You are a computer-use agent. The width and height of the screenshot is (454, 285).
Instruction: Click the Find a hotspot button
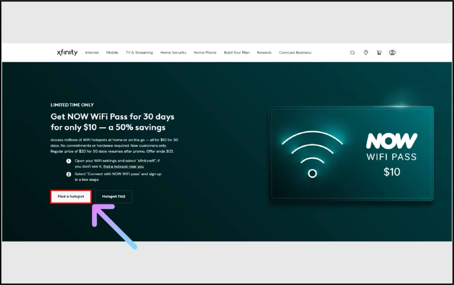click(71, 197)
